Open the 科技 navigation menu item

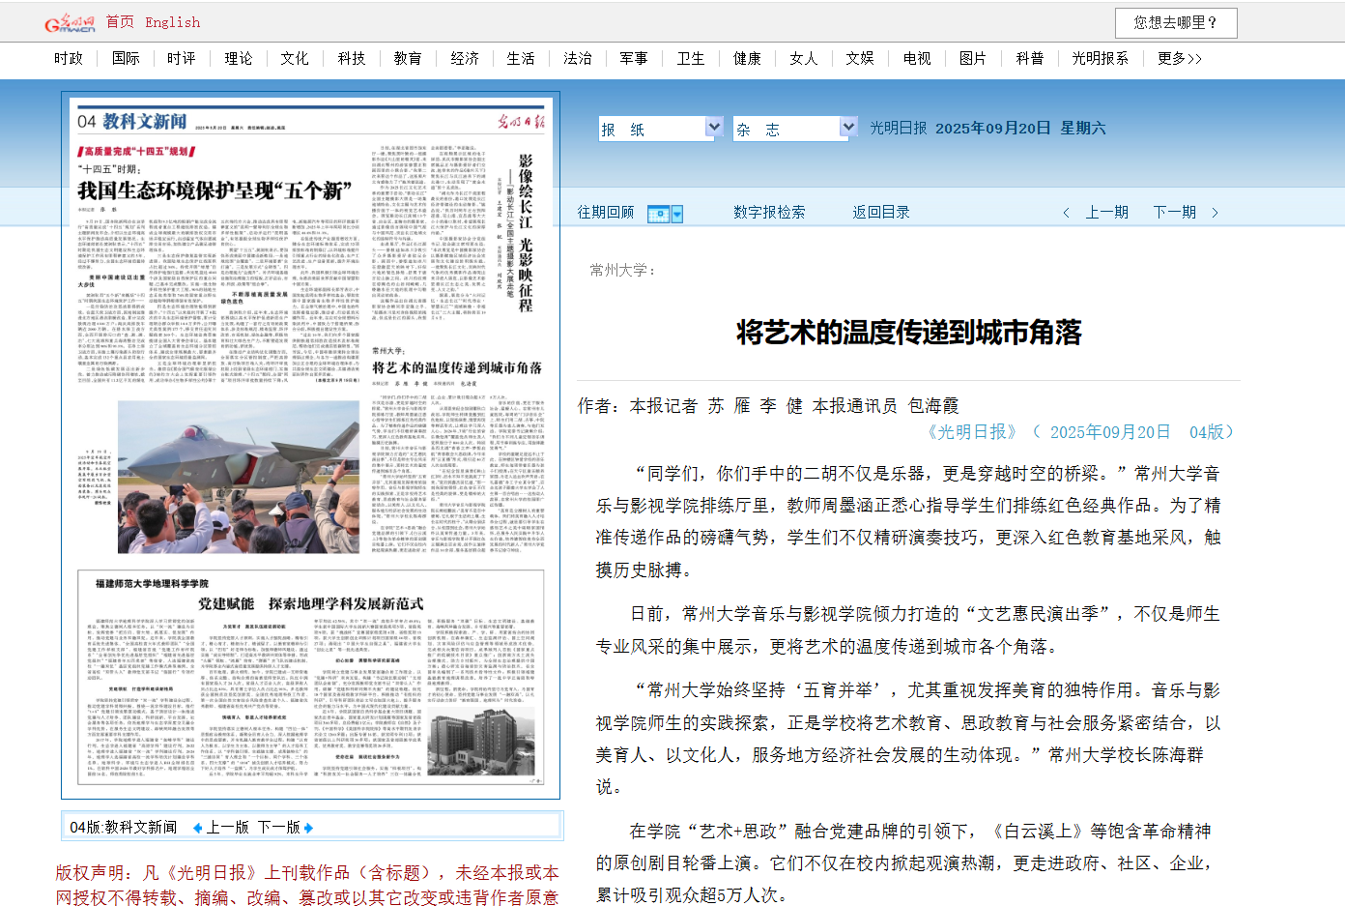click(352, 59)
